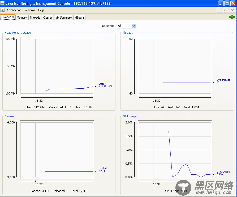Minimize the inner JConsole frame
The image size is (237, 197).
point(219,10)
